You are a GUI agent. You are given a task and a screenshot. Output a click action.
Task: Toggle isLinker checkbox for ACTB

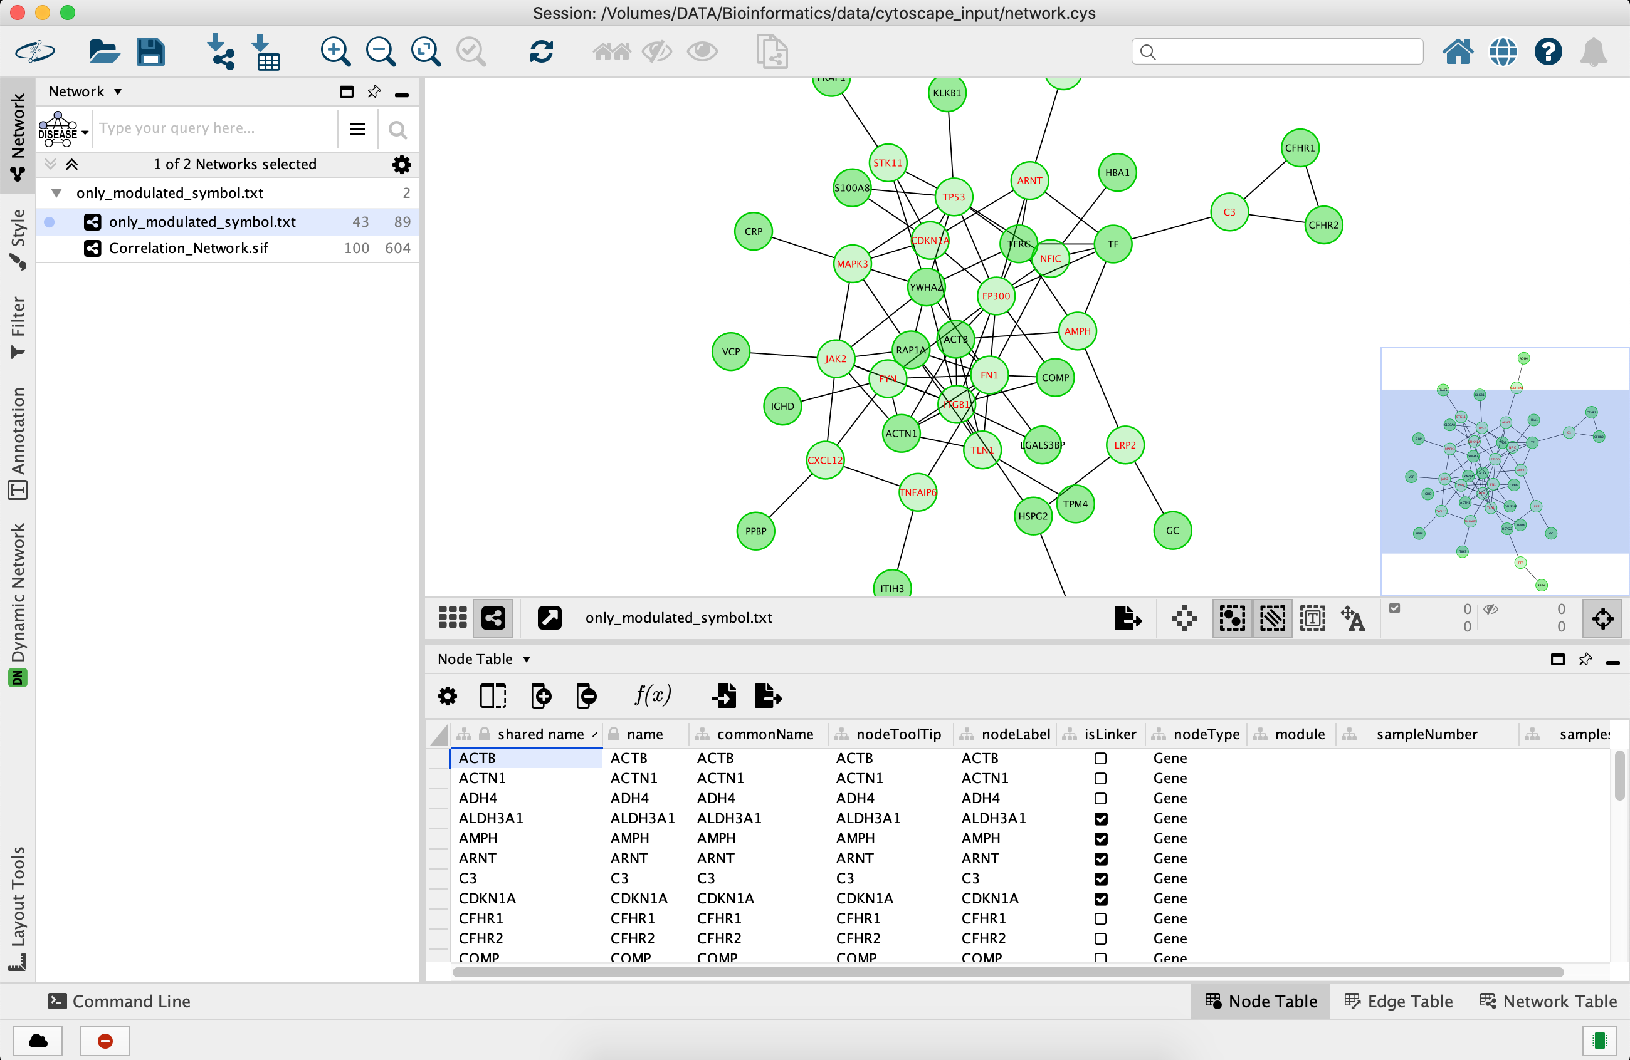(1101, 758)
